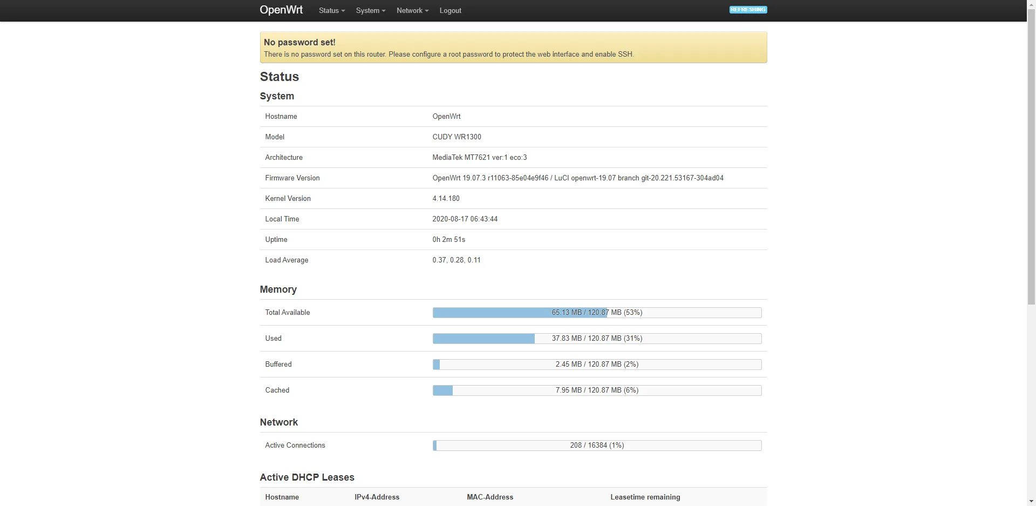The height and width of the screenshot is (506, 1036).
Task: Click the Logout link
Action: [450, 11]
